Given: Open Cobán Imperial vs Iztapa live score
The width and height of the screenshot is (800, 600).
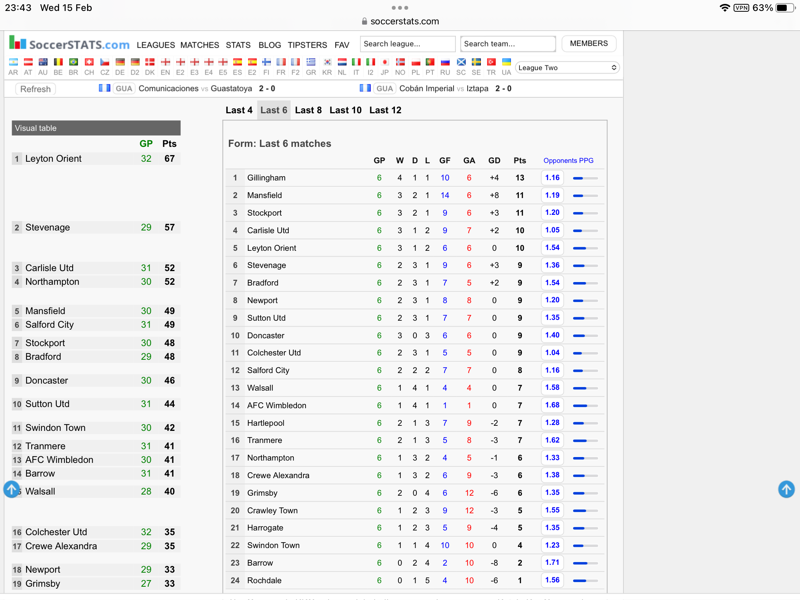Looking at the screenshot, I should (x=444, y=89).
